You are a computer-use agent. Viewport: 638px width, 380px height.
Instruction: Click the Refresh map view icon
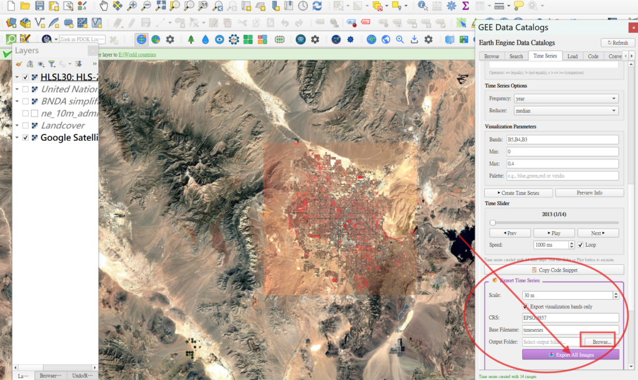point(318,6)
